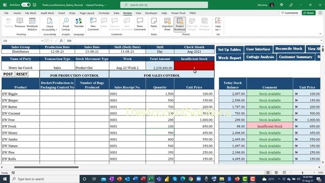Open Smart Lookup
Viewport: 325px width, 183px height.
[66, 24]
